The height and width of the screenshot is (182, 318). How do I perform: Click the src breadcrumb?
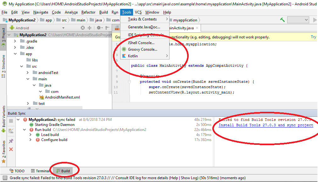pyautogui.click(x=62, y=20)
